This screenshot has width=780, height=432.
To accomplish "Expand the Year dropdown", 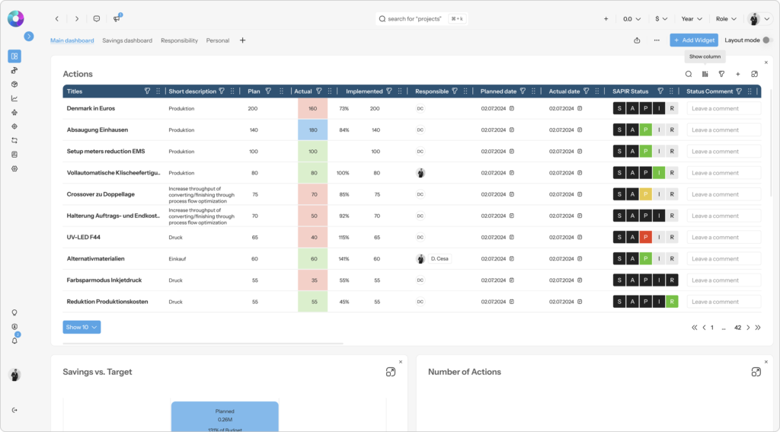I will (692, 18).
